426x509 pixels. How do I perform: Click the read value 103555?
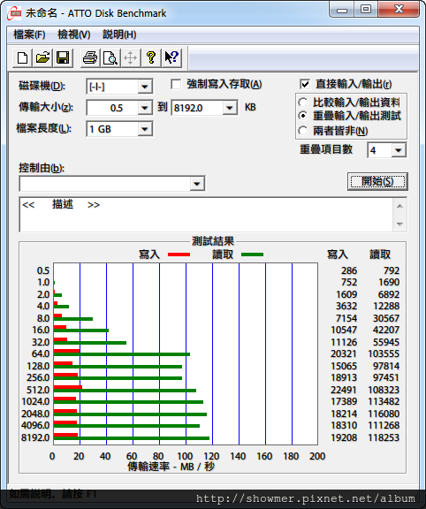tap(384, 353)
